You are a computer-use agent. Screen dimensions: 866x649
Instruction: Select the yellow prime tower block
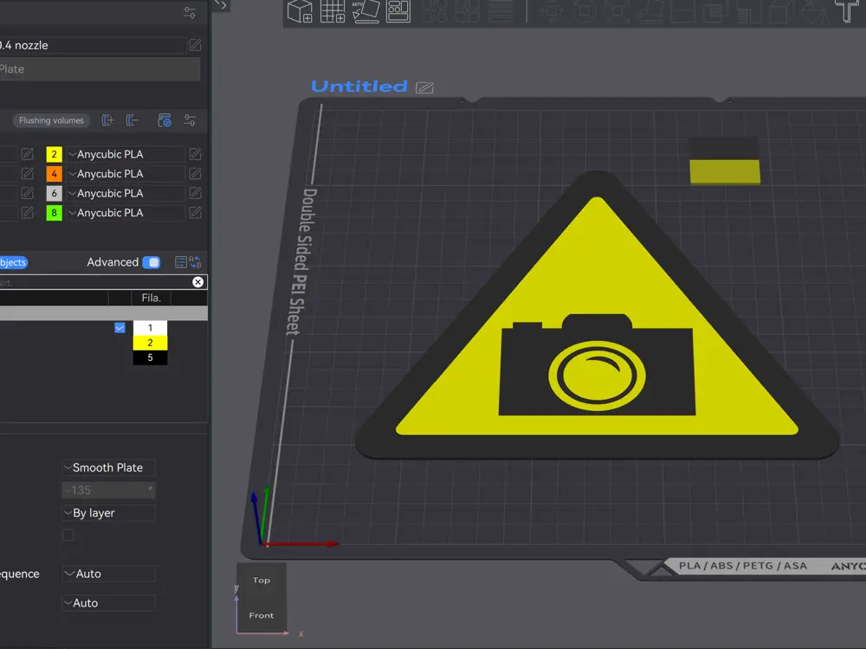point(725,171)
